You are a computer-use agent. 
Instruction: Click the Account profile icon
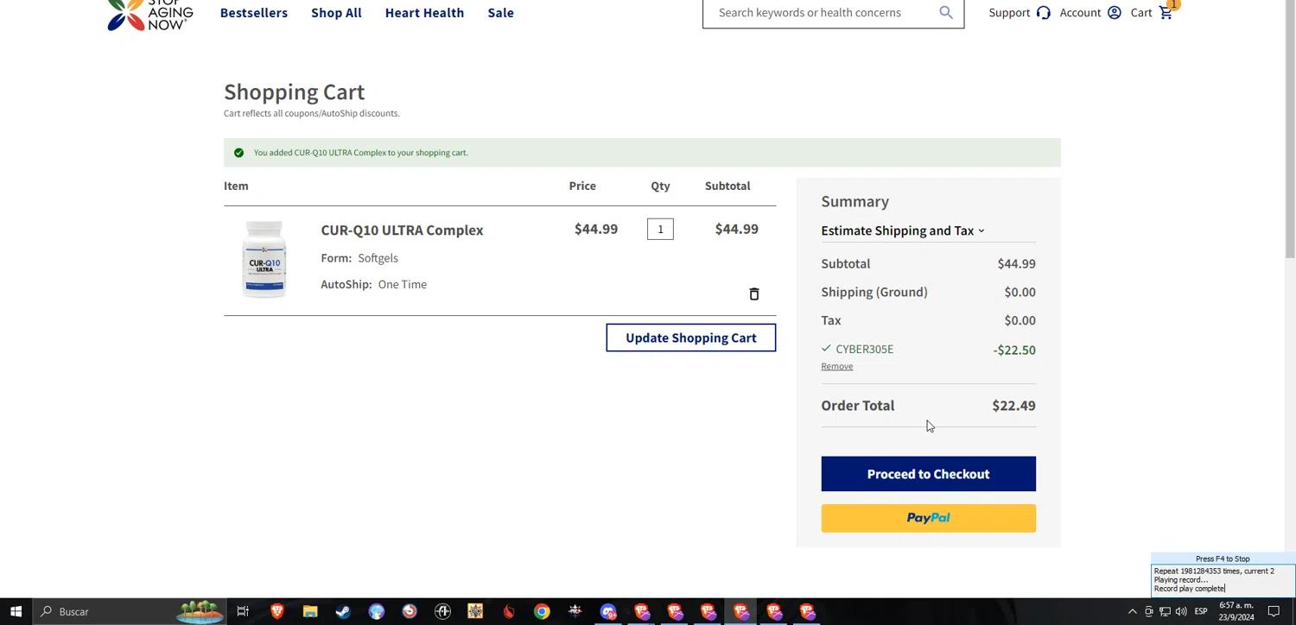[1114, 13]
